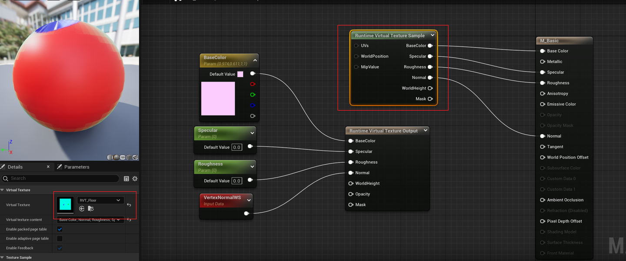Click the BaseColor Default Value color swatch
Viewport: 626px width, 261px height.
point(240,74)
